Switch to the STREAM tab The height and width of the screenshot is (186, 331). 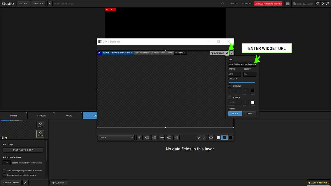pyautogui.click(x=41, y=115)
